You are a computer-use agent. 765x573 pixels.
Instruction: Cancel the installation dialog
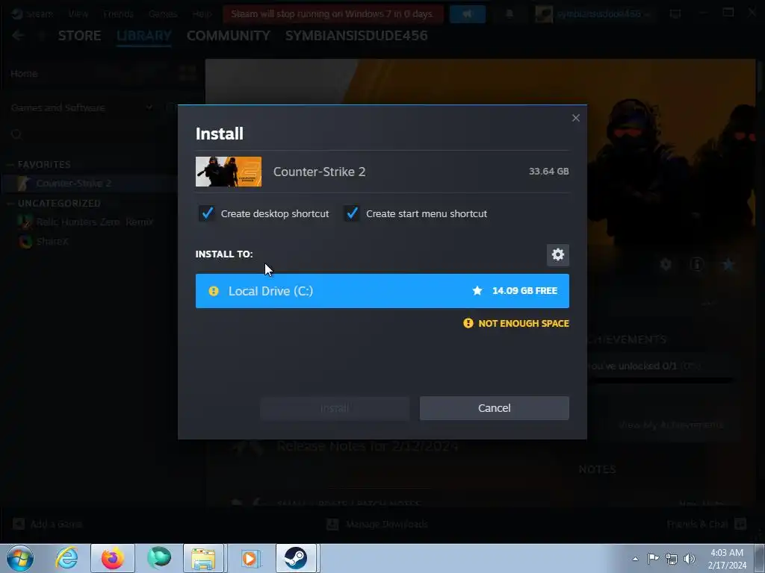(x=495, y=408)
